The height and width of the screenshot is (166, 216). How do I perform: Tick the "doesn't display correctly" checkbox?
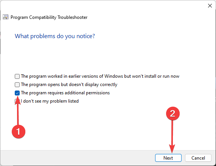click(17, 85)
